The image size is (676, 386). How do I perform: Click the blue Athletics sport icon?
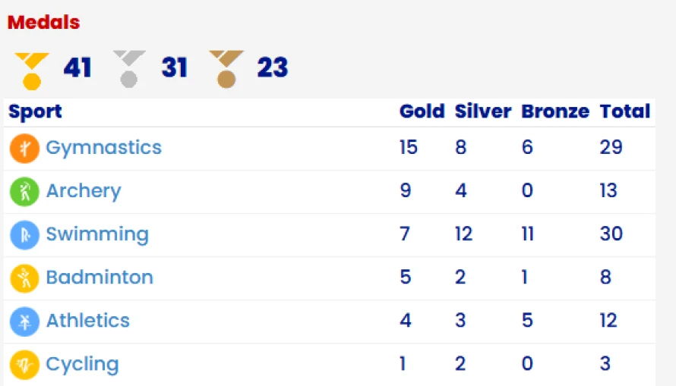[x=24, y=321]
